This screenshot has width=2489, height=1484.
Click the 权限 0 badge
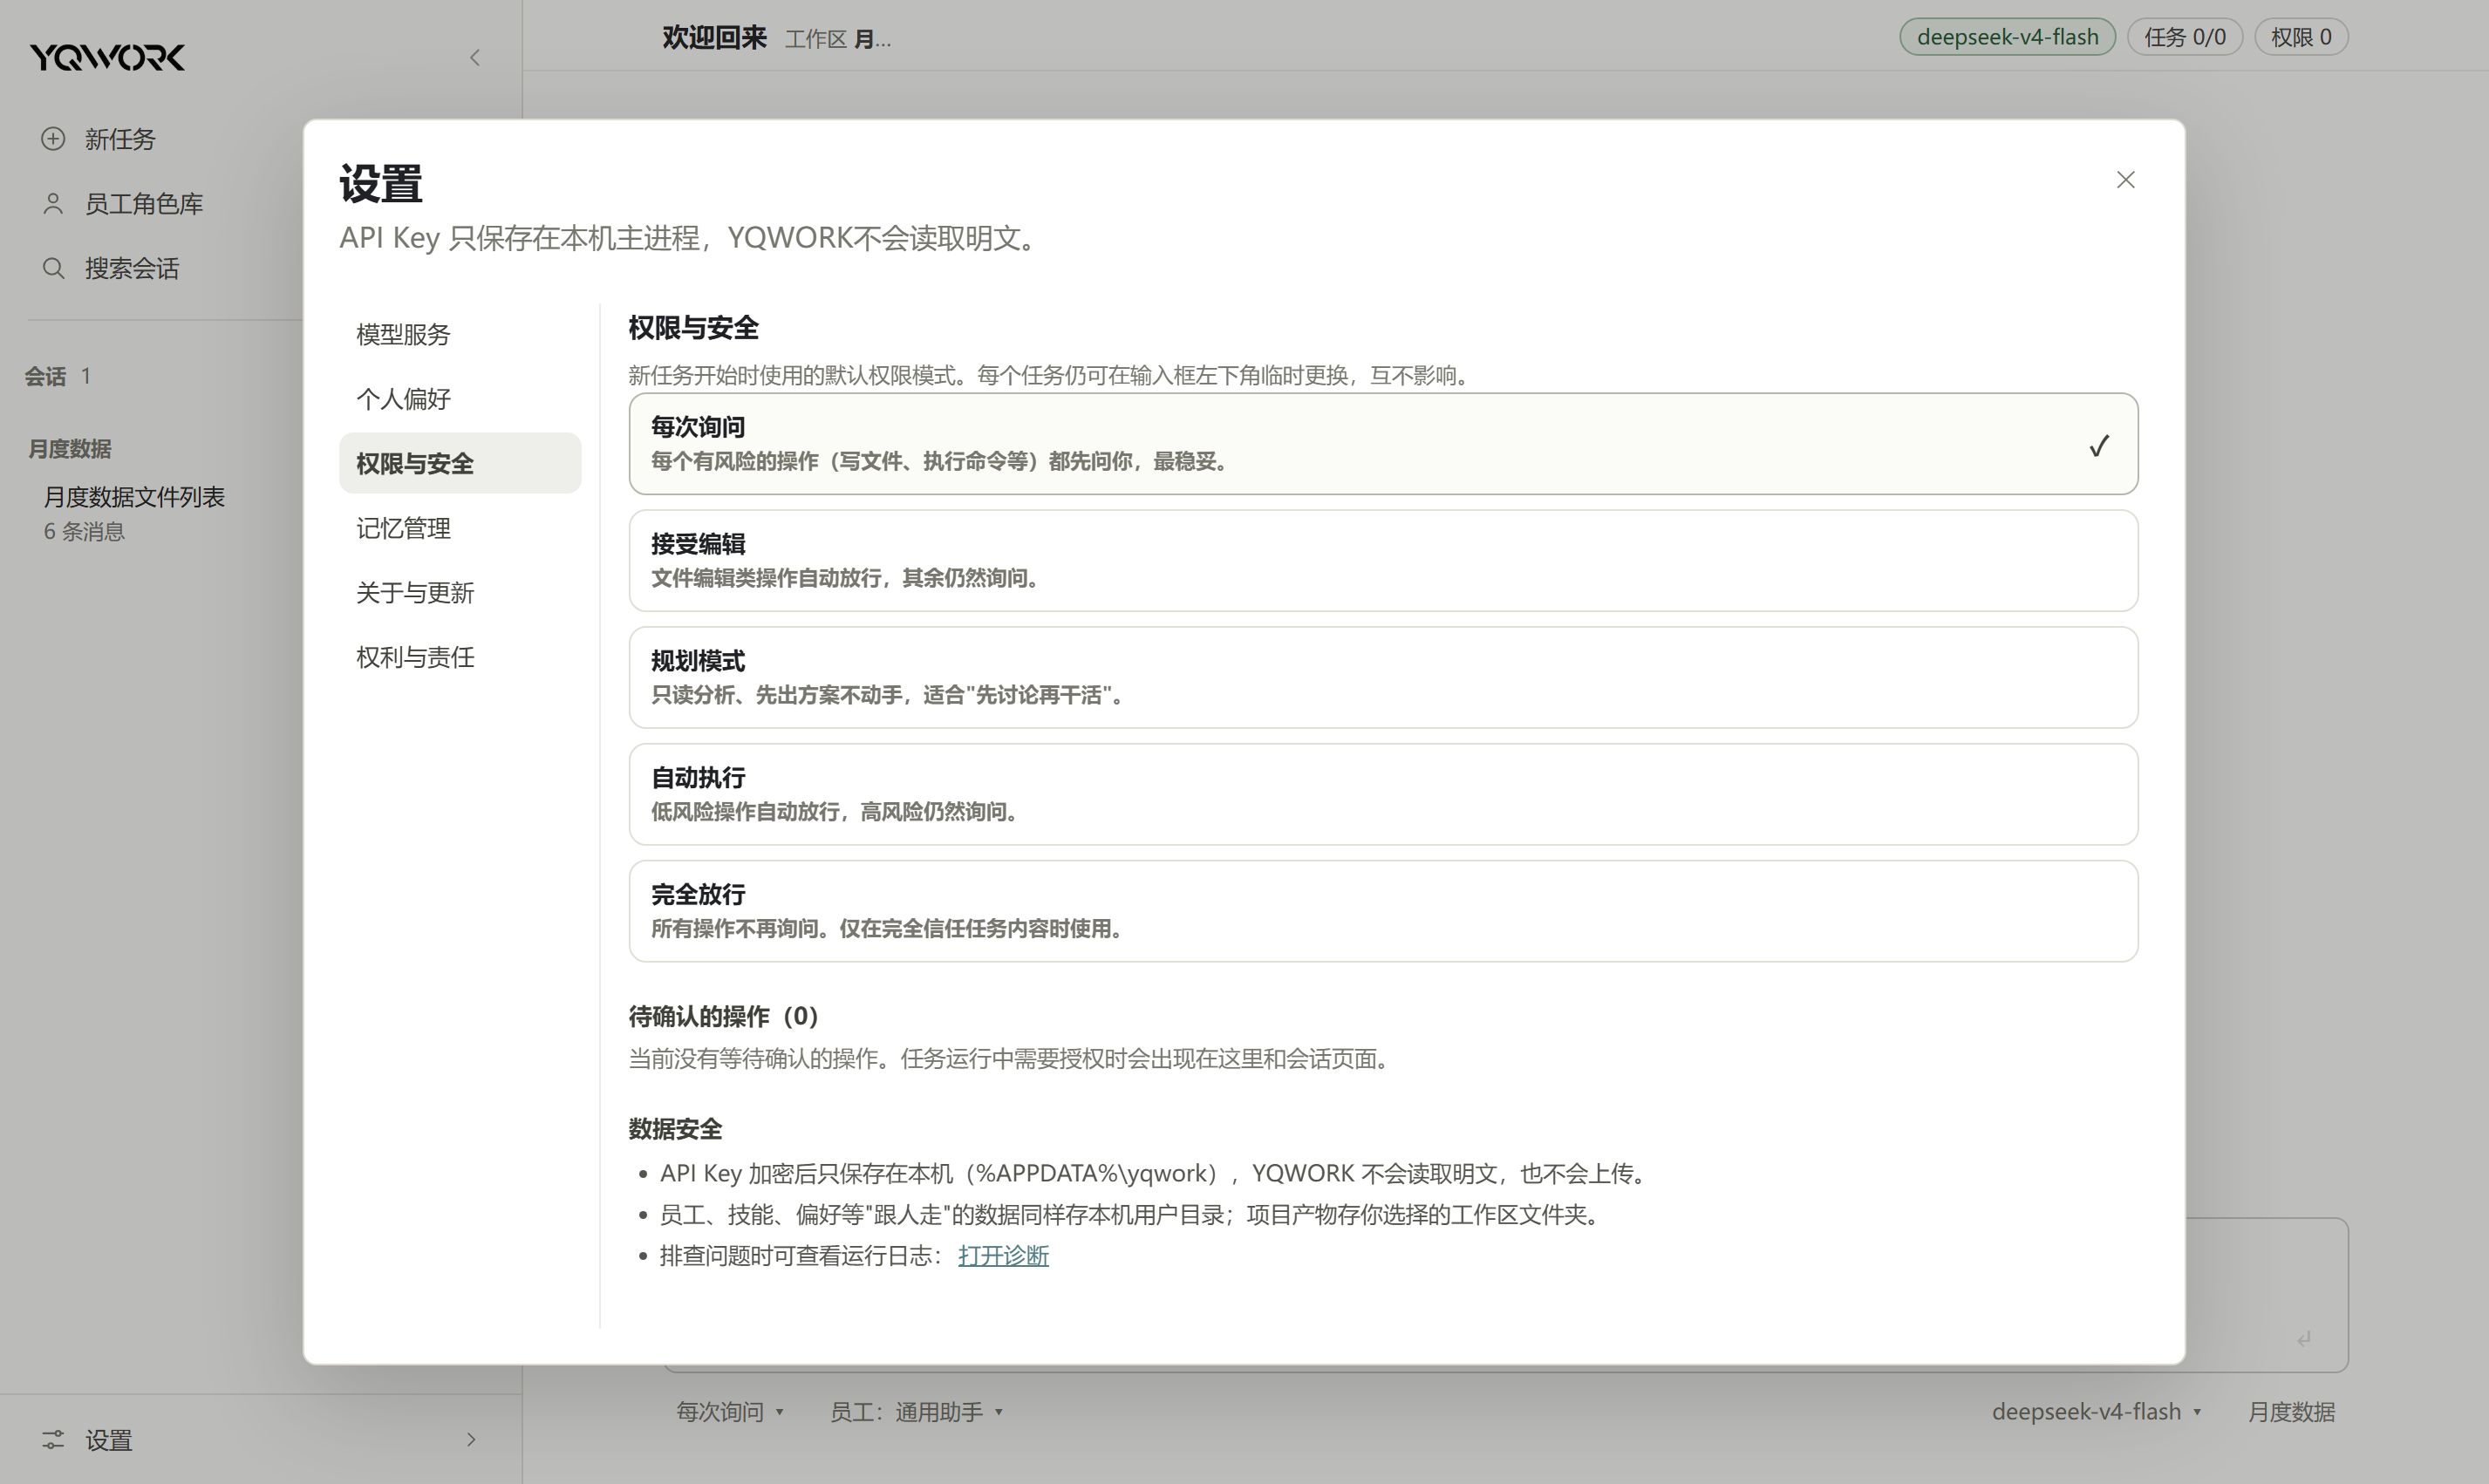point(2301,37)
